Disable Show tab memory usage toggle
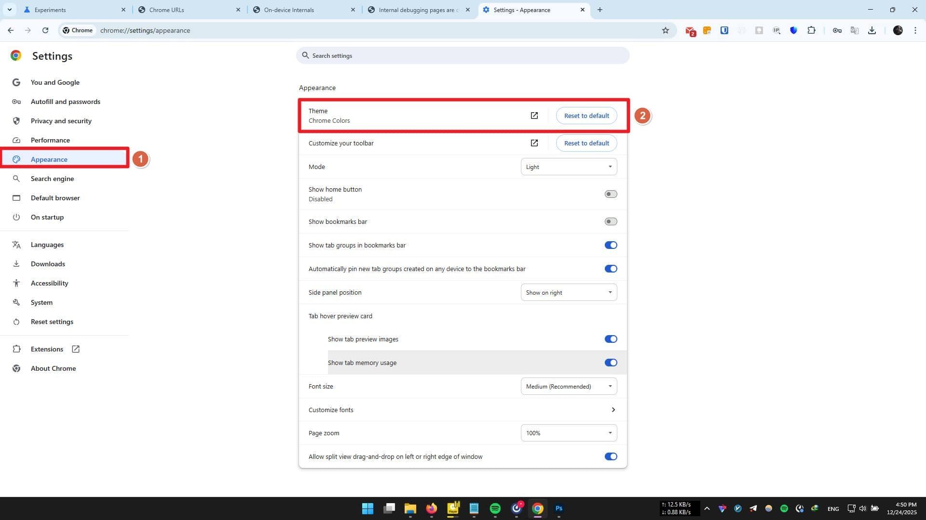The height and width of the screenshot is (520, 926). click(611, 363)
